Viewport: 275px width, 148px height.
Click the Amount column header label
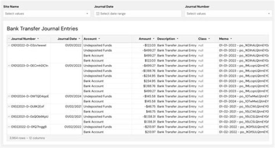pos(145,39)
